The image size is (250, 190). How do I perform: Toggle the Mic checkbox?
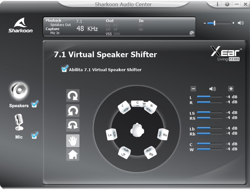click(x=34, y=135)
